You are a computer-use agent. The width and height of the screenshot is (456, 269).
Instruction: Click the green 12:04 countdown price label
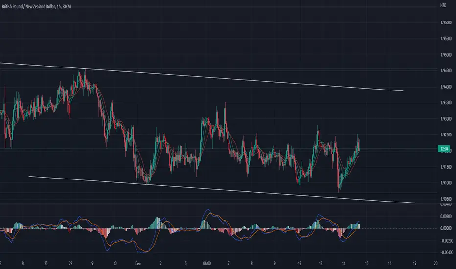point(444,149)
